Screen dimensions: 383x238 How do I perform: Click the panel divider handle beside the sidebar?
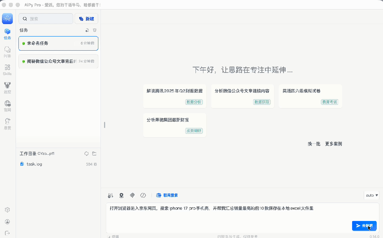105,125
